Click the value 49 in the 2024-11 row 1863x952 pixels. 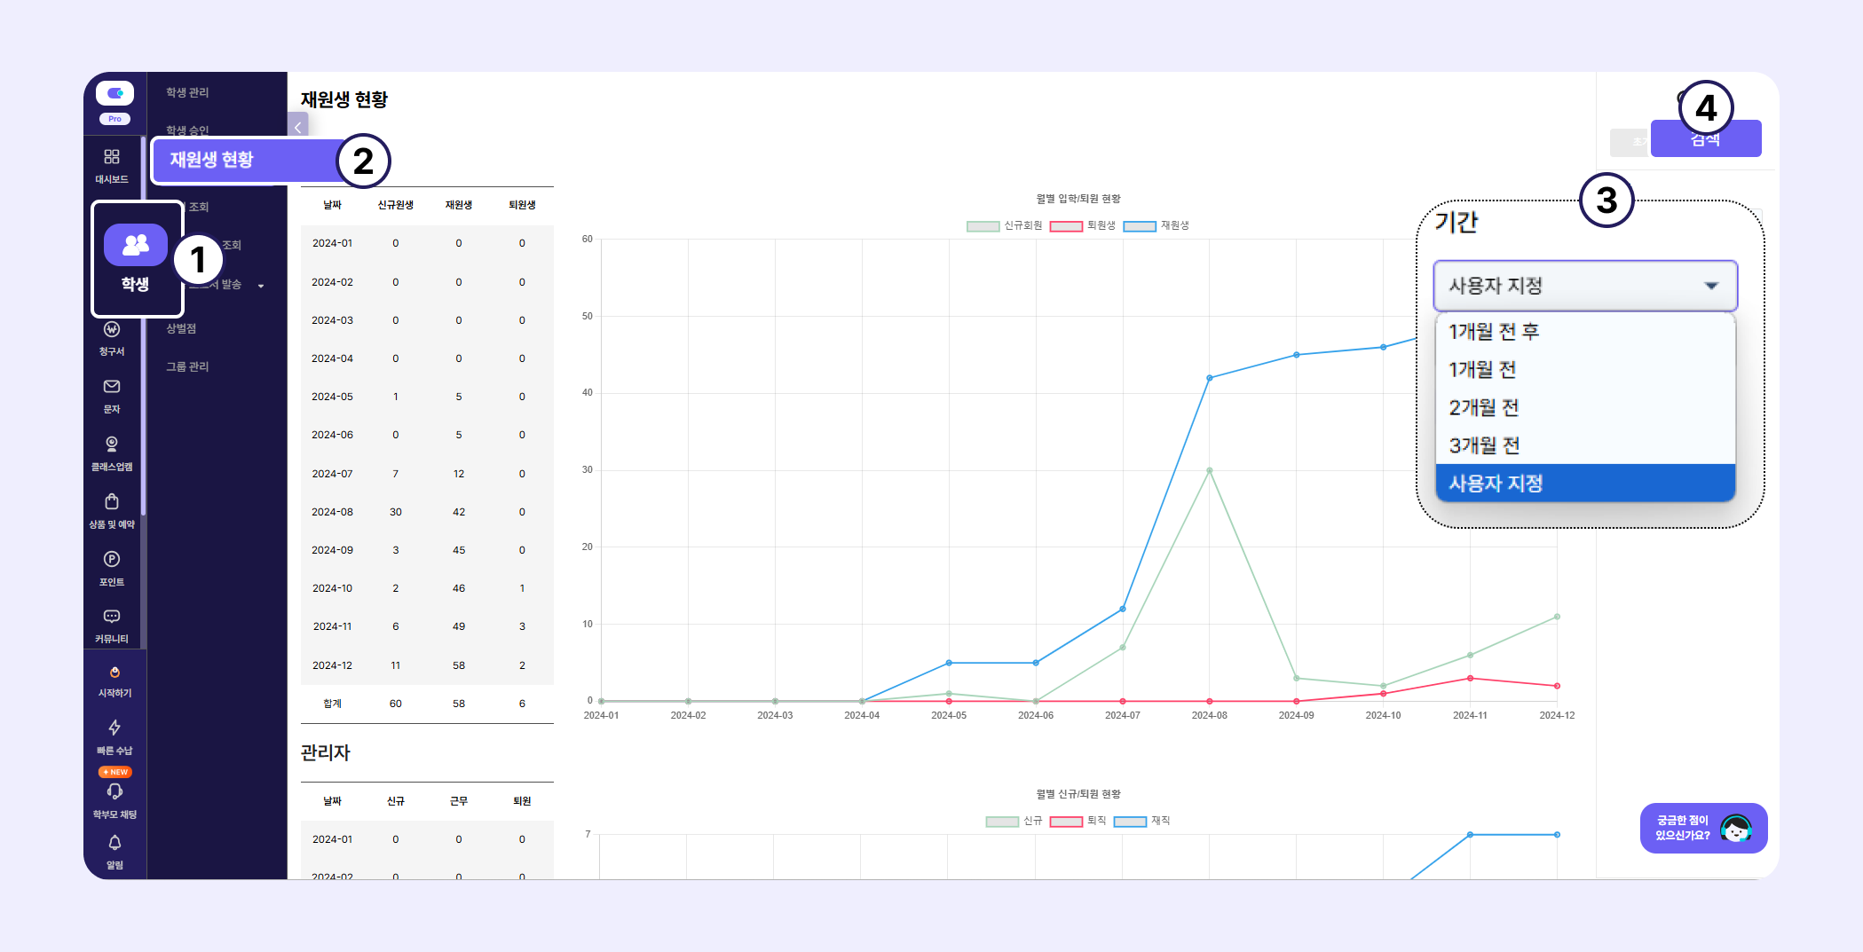point(459,626)
